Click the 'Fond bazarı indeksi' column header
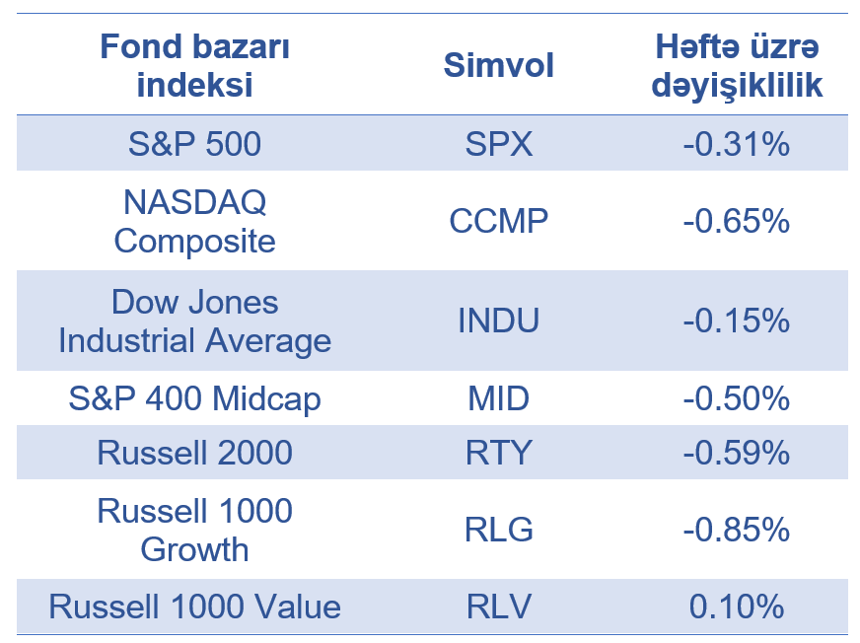 (194, 65)
